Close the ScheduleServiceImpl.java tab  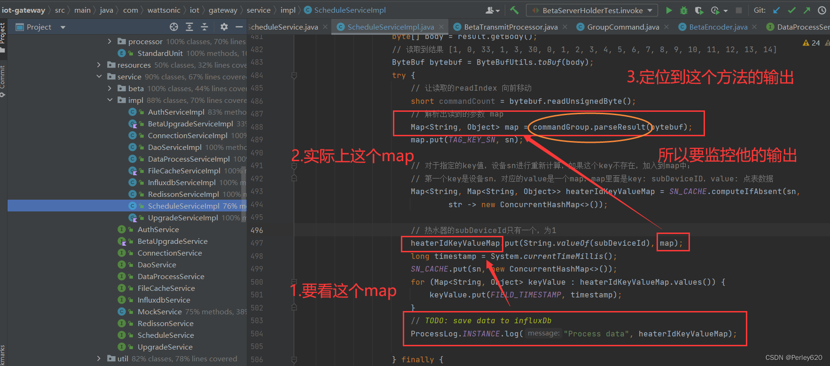click(442, 27)
